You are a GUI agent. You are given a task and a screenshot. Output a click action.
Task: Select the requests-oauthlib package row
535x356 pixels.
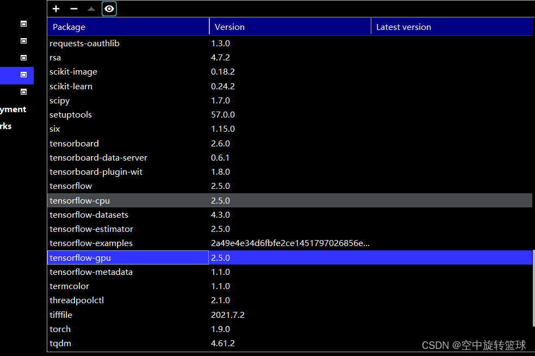point(290,44)
